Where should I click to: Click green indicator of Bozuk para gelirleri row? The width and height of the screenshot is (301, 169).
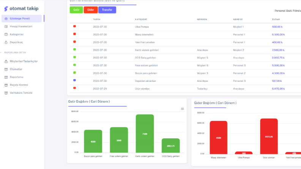74,72
